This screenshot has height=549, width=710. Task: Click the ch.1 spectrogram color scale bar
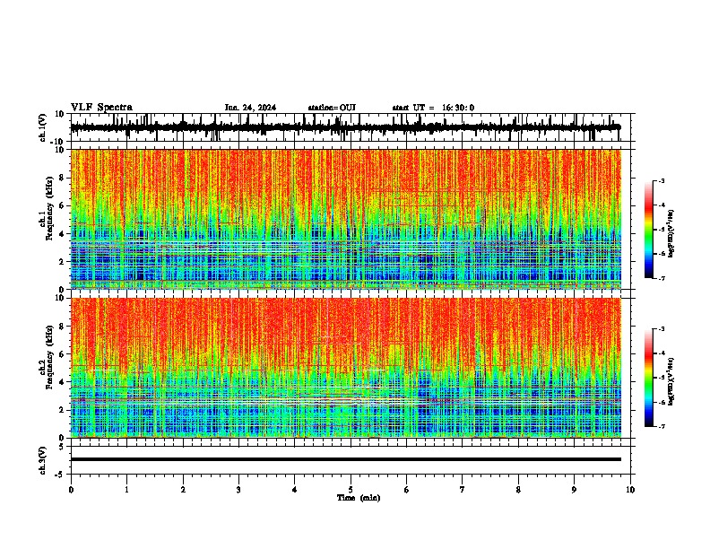pos(649,230)
